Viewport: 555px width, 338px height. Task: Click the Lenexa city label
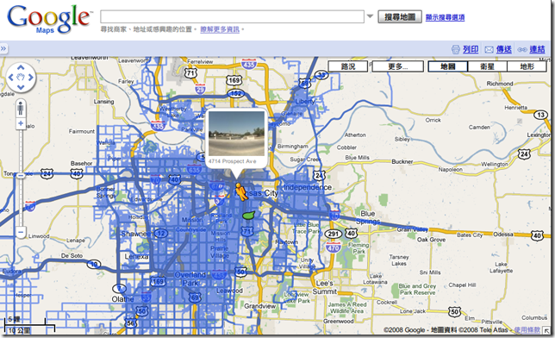[137, 256]
